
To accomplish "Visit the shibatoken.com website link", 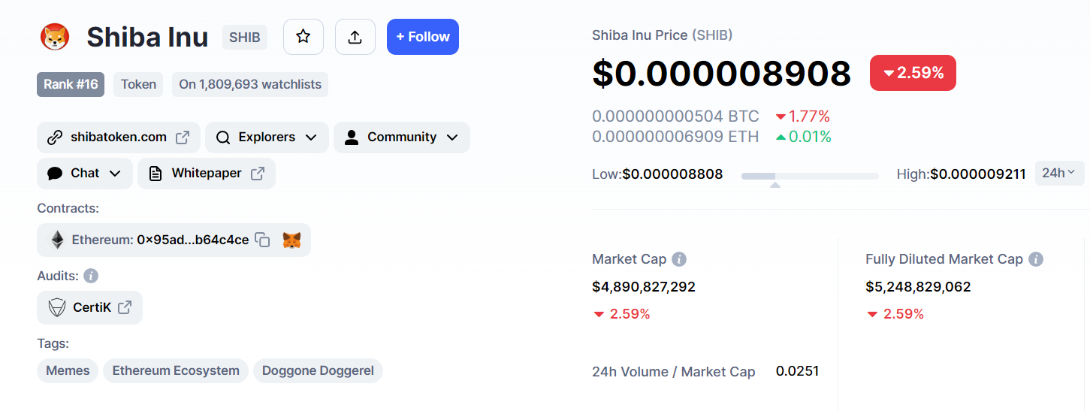I will point(119,137).
